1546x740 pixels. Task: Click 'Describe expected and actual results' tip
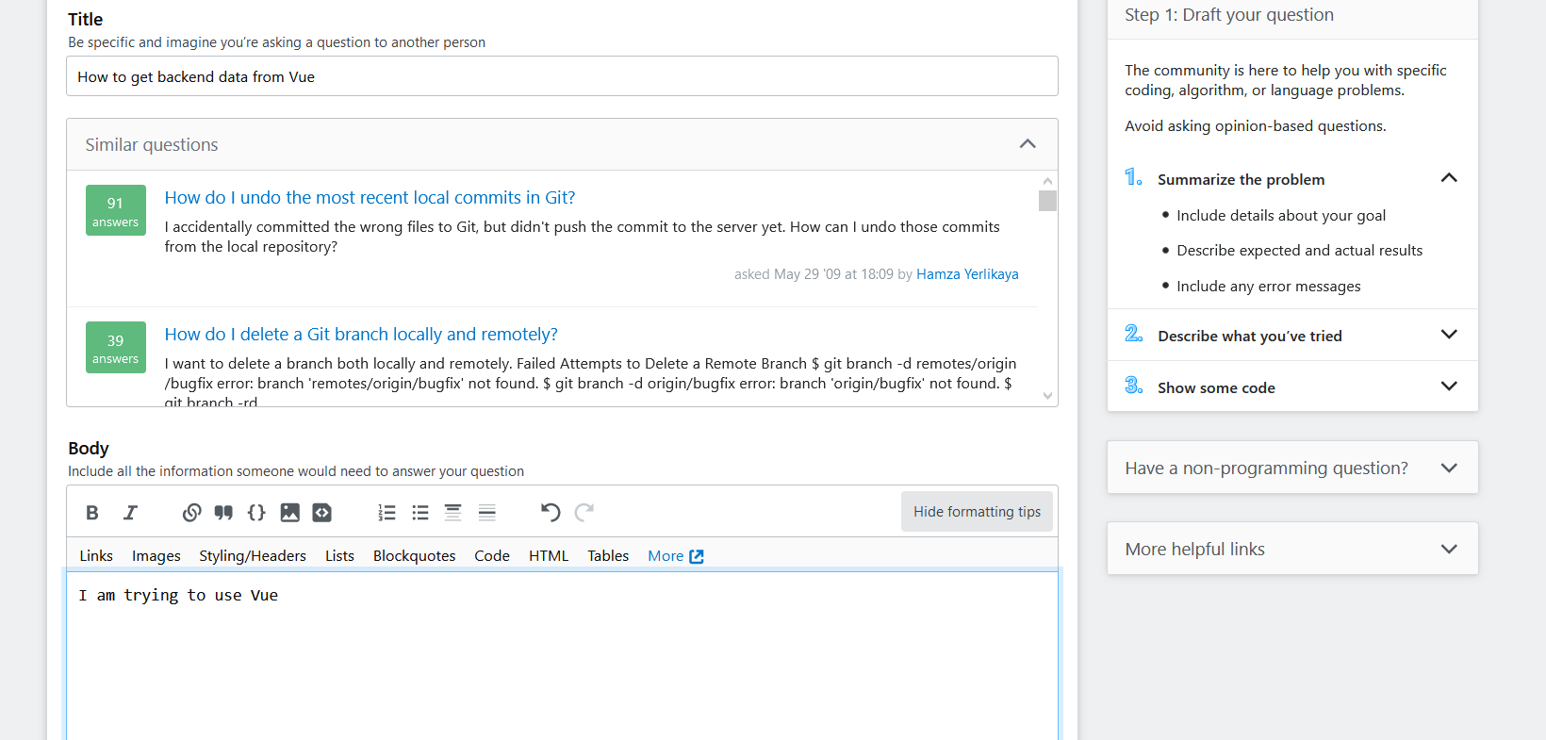(x=1299, y=251)
